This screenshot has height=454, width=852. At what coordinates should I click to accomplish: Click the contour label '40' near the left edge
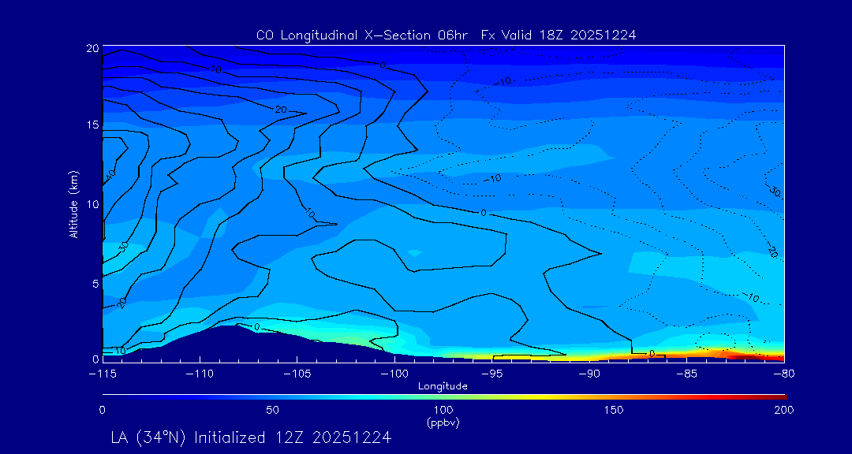[x=111, y=175]
